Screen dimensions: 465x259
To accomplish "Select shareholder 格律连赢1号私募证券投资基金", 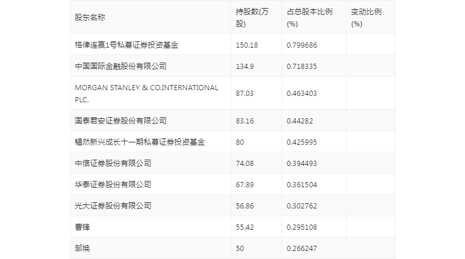I will [x=127, y=45].
